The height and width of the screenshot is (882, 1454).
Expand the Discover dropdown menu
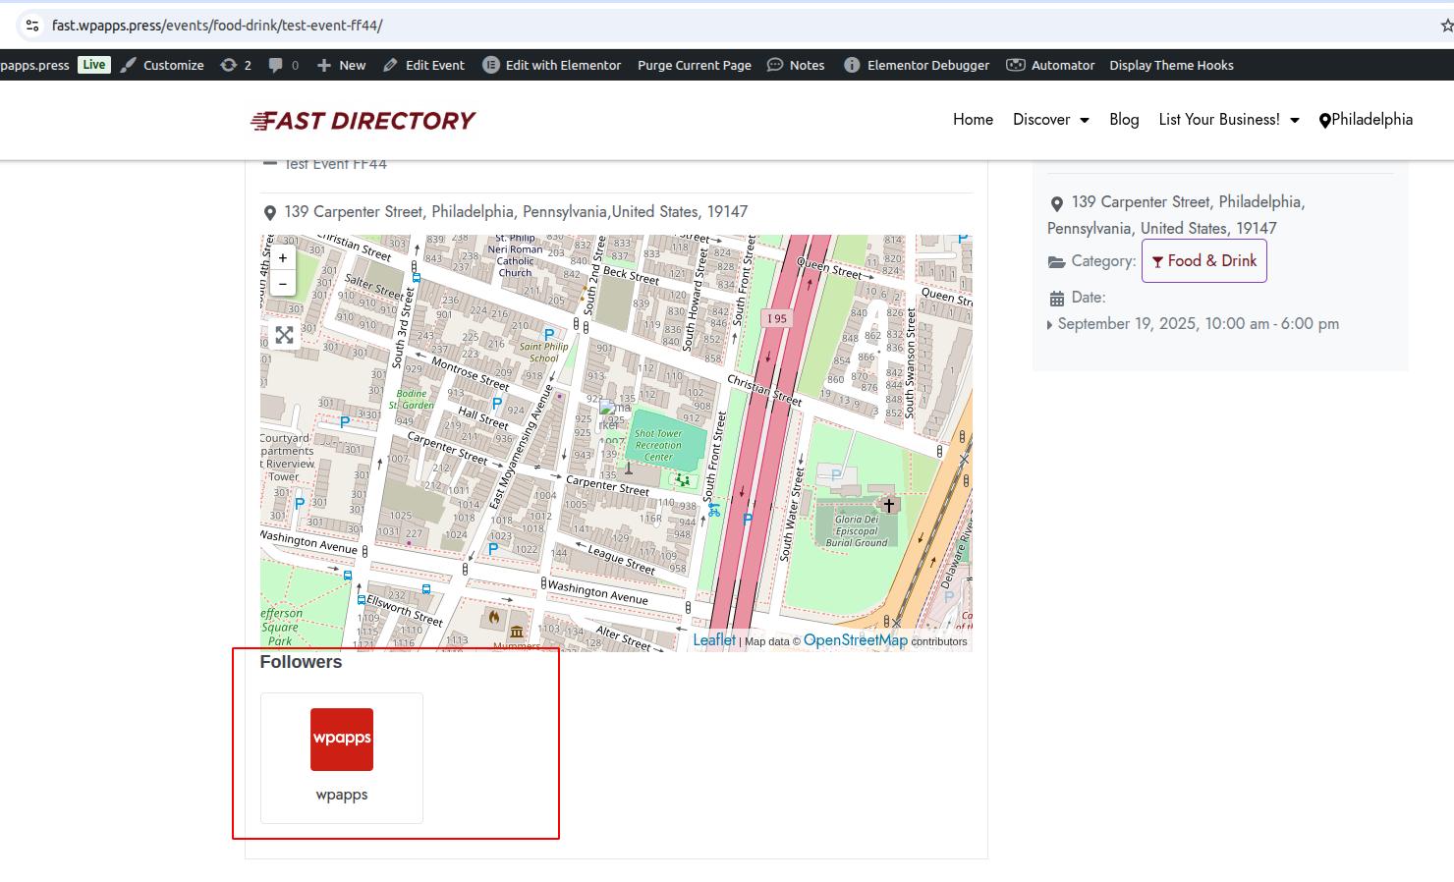[1050, 120]
